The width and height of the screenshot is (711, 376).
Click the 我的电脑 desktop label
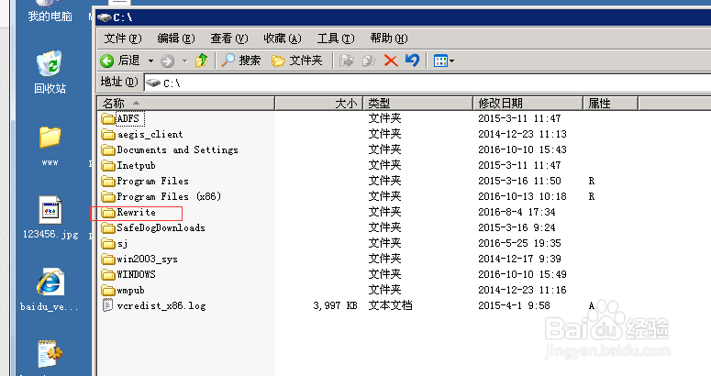pyautogui.click(x=50, y=17)
